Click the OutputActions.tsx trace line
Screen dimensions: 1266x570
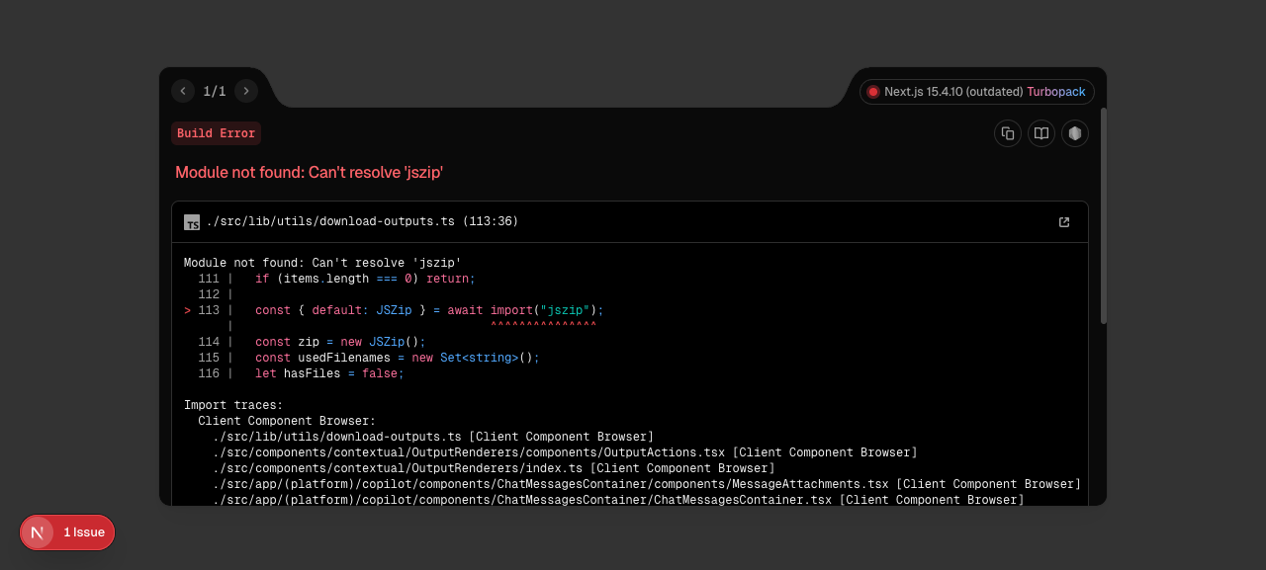click(x=565, y=452)
